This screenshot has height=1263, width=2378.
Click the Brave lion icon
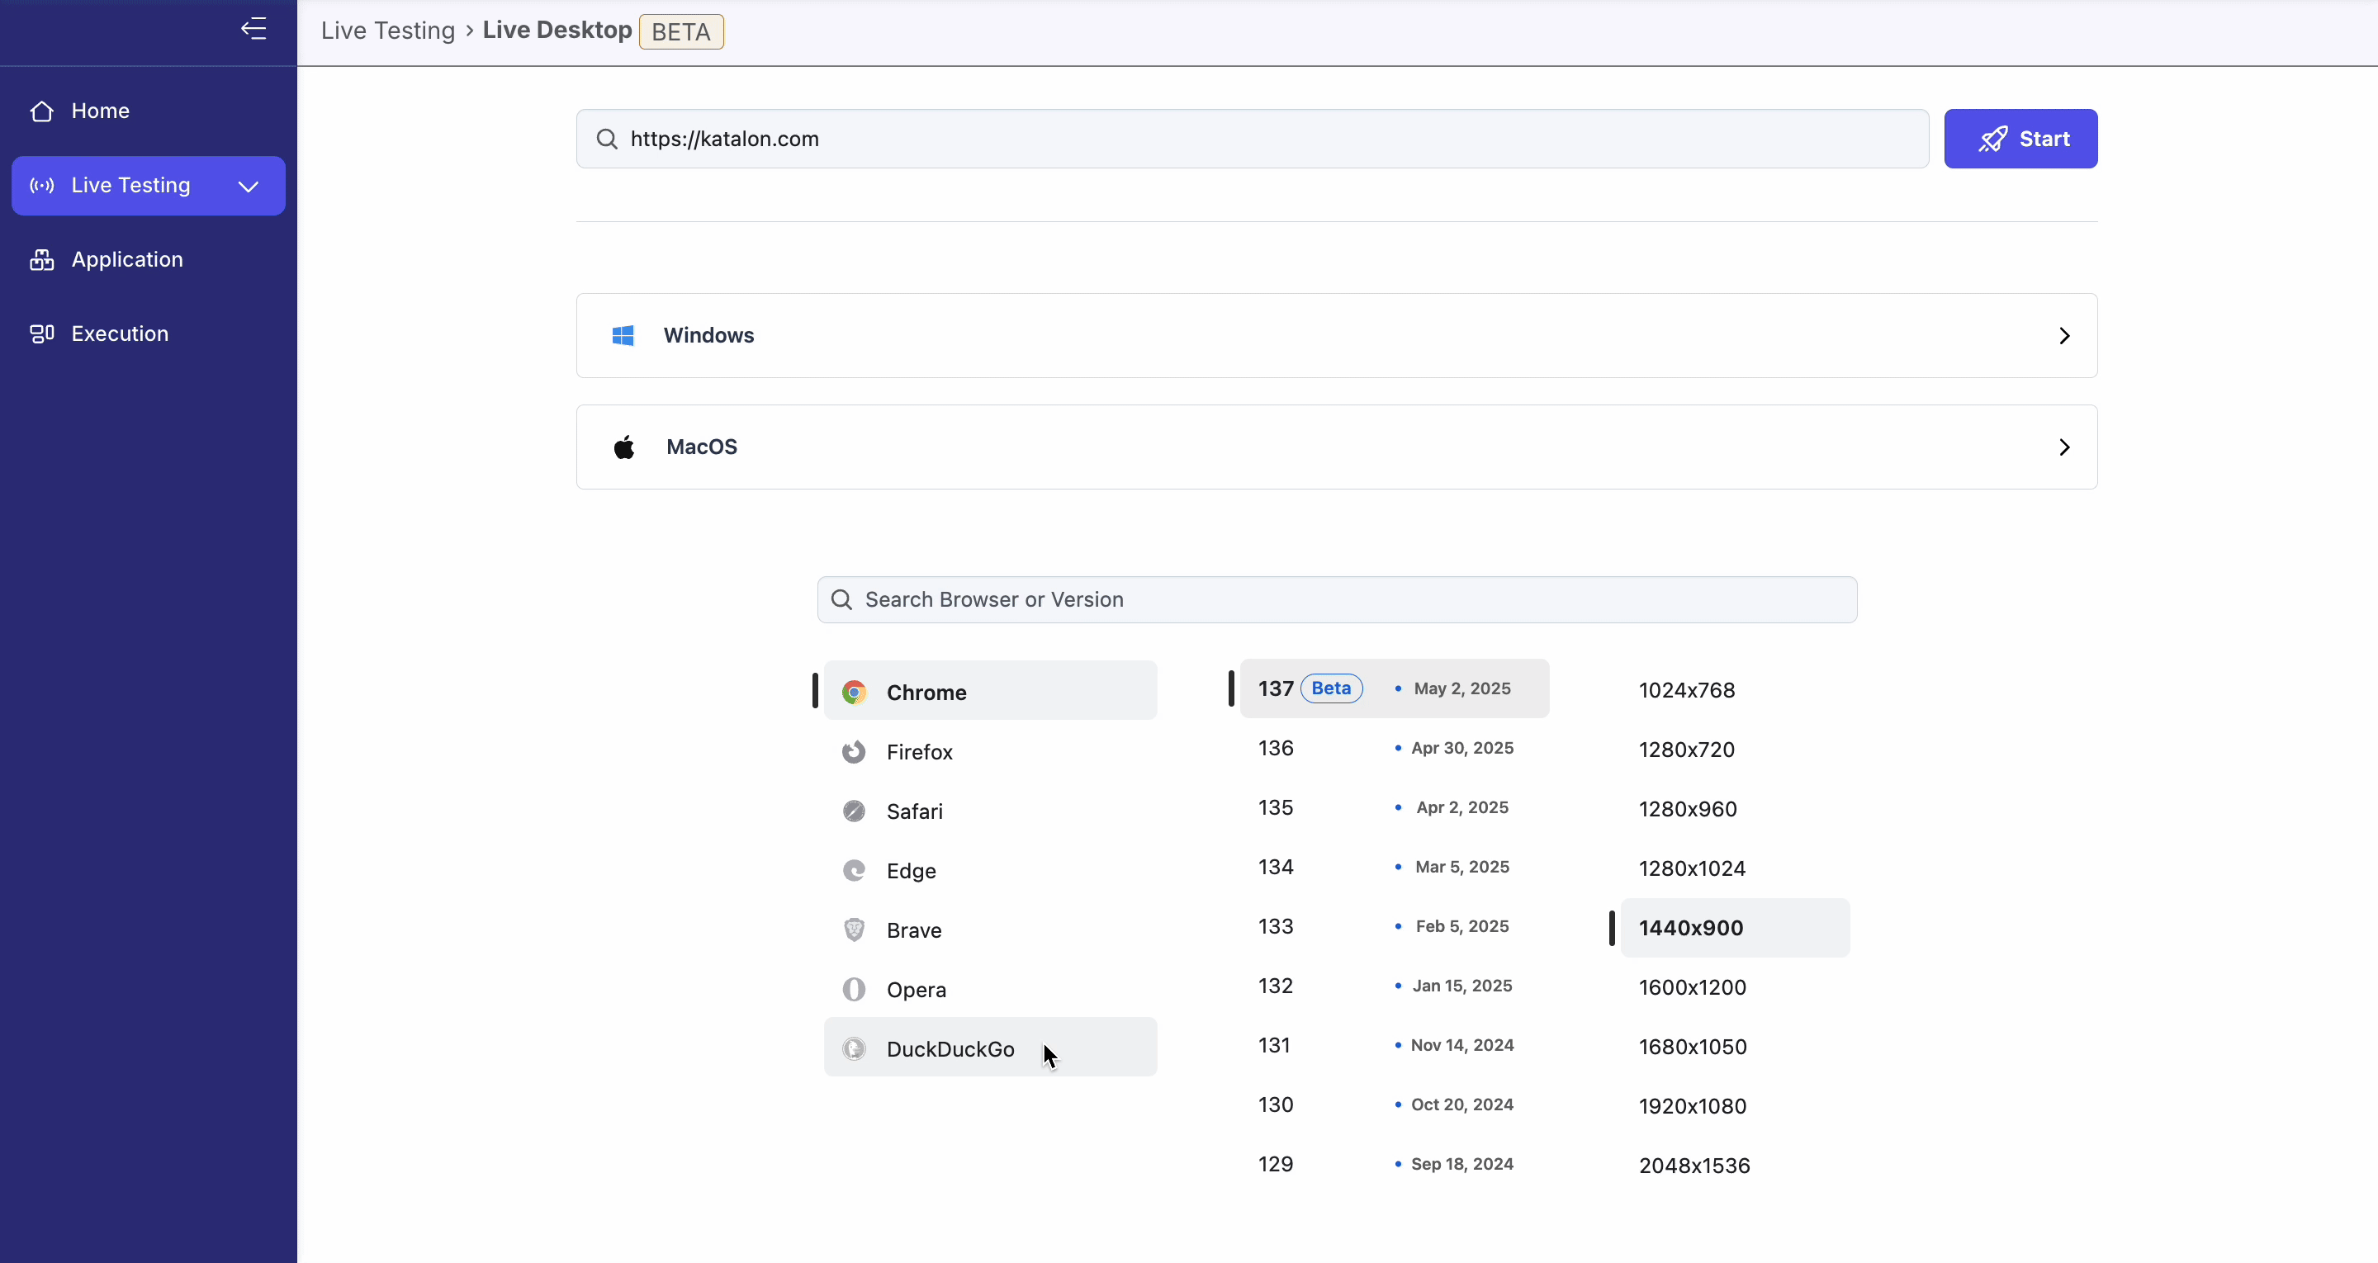coord(854,930)
